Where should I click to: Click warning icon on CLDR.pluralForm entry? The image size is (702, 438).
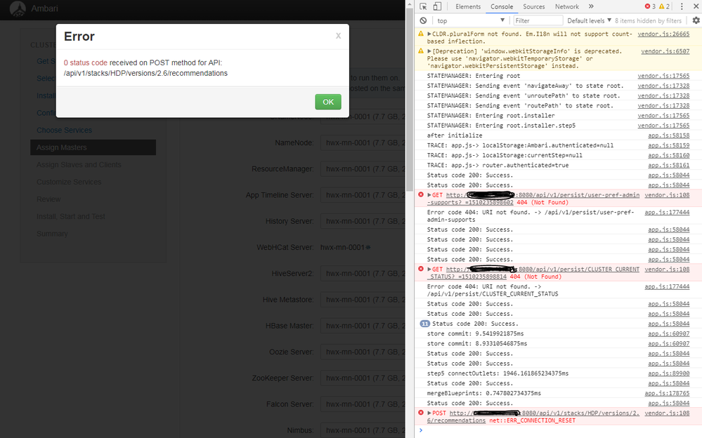pos(421,34)
